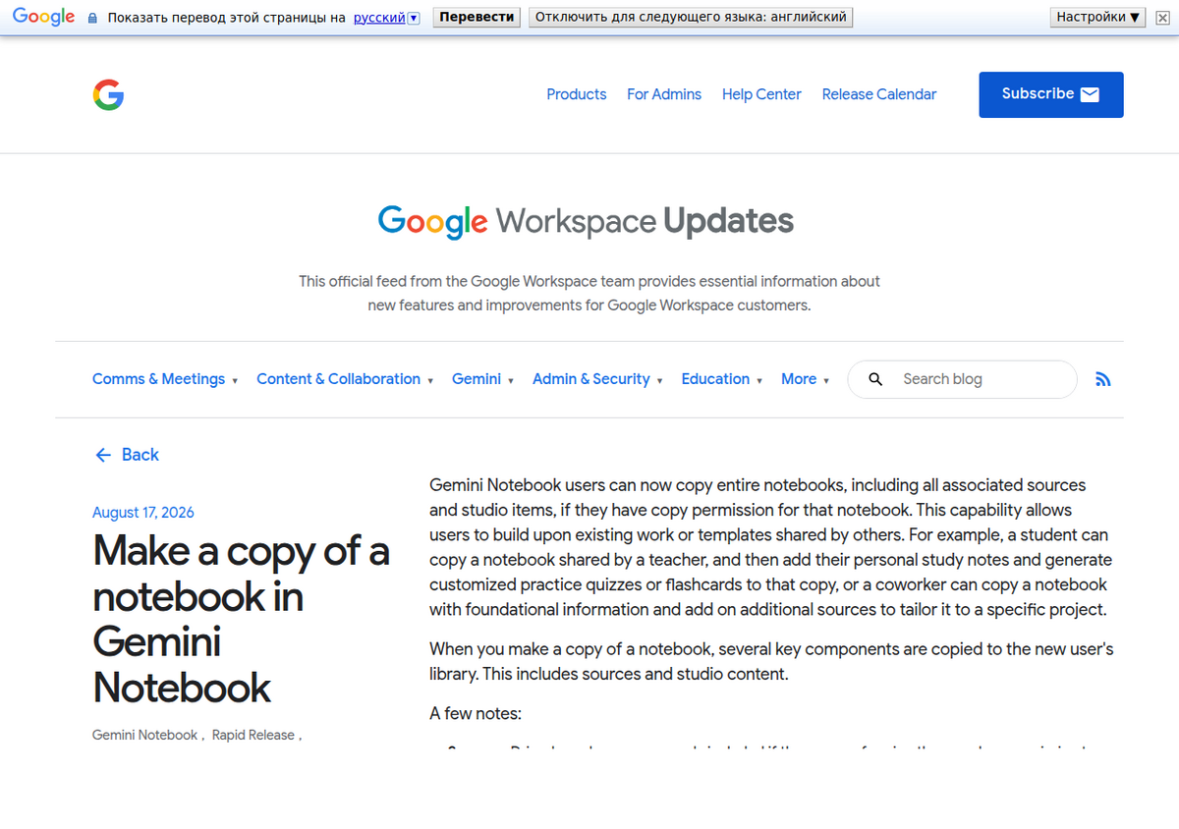Screen dimensions: 1179x829
Task: Select the русский language link
Action: [379, 18]
